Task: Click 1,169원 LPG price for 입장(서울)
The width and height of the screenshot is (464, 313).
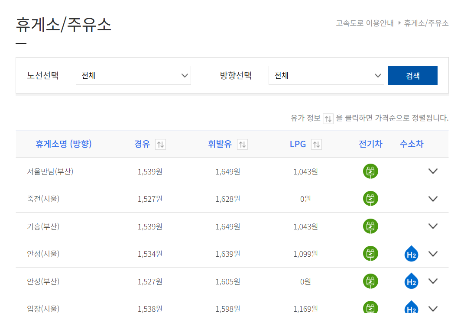Action: coord(305,309)
